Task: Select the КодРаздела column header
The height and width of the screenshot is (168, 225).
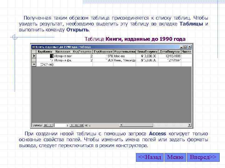Action: pos(82,52)
